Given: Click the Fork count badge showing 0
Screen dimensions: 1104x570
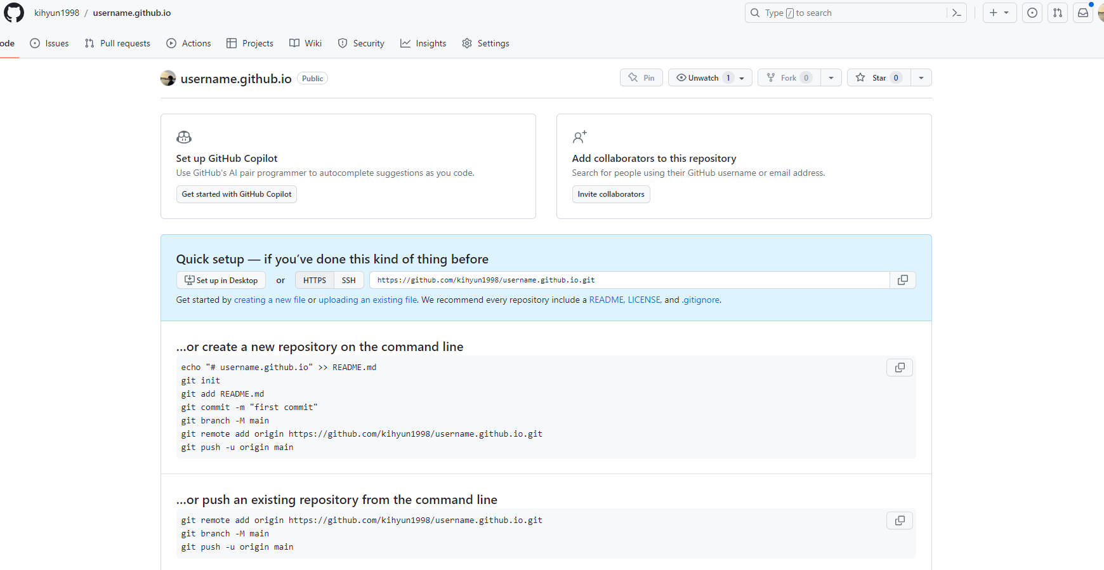Looking at the screenshot, I should point(806,77).
